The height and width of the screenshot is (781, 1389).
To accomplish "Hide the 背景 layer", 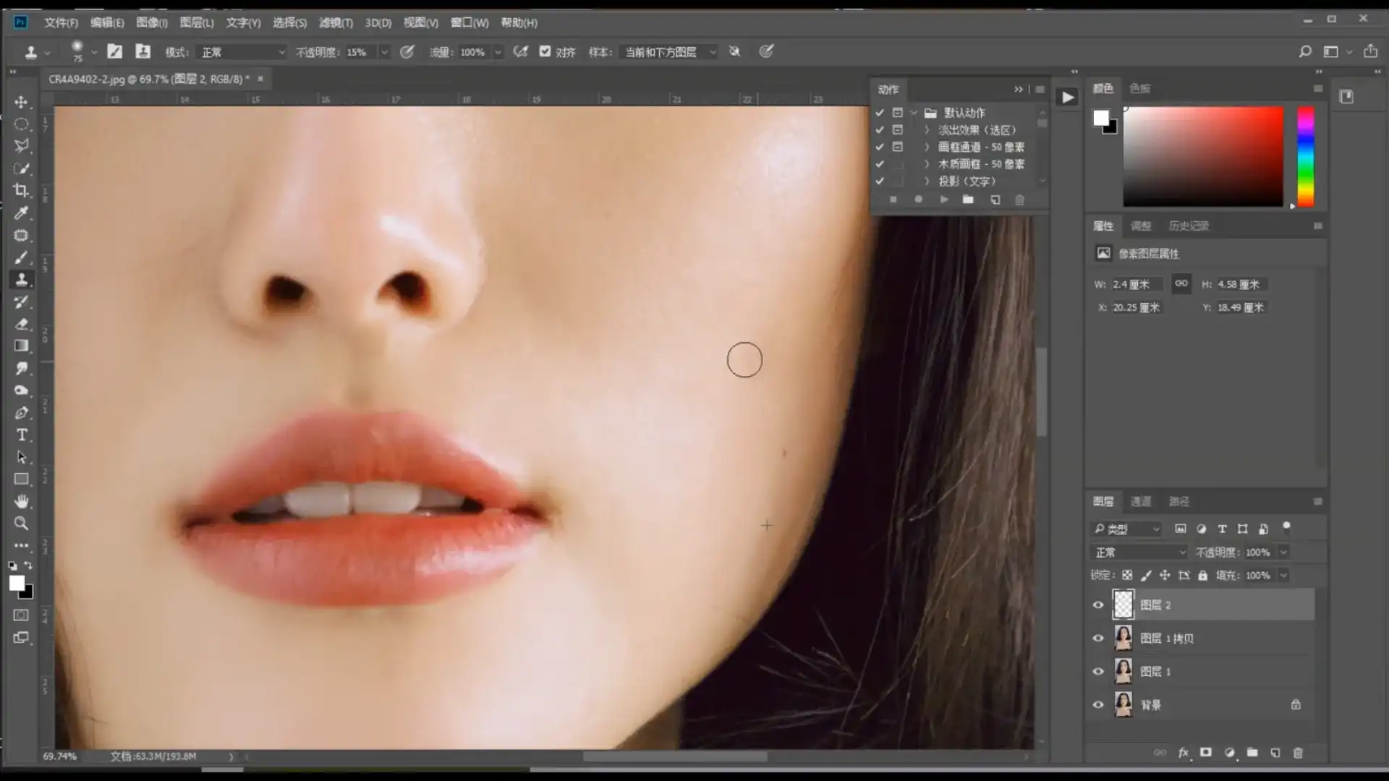I will coord(1098,704).
